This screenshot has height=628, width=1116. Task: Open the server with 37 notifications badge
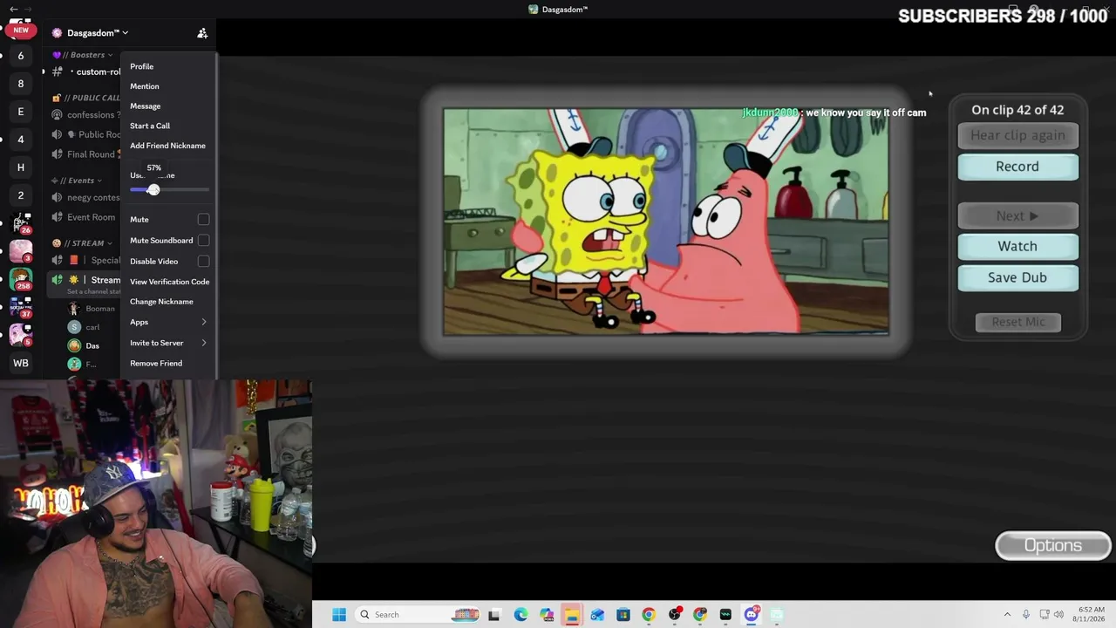click(x=21, y=307)
